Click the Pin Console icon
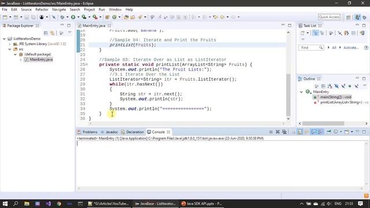This screenshot has width=370, height=208. click(329, 132)
